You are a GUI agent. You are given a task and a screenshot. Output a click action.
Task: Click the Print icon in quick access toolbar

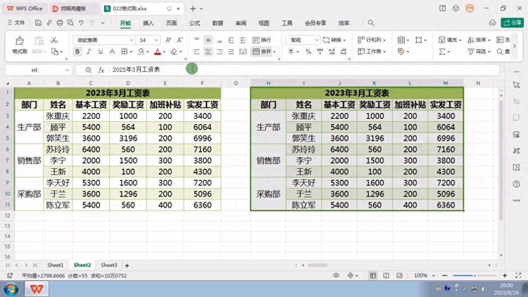coord(60,23)
